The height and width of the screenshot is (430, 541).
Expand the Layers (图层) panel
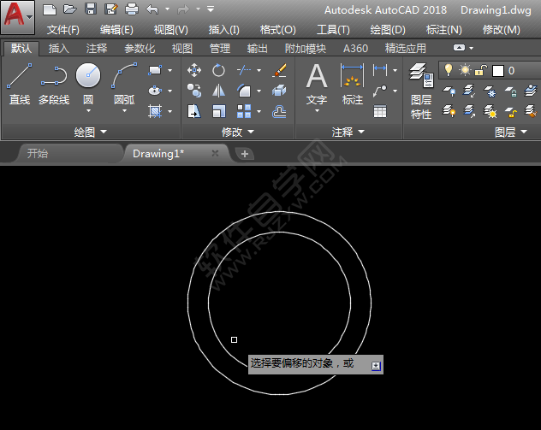coord(511,132)
